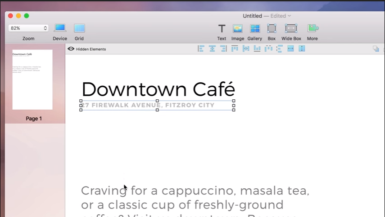The height and width of the screenshot is (217, 385).
Task: Open the Device preview selector
Action: coord(60,28)
